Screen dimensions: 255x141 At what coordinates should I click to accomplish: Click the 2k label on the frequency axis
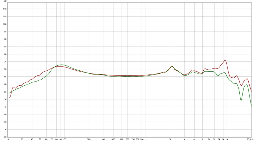[x=170, y=139]
